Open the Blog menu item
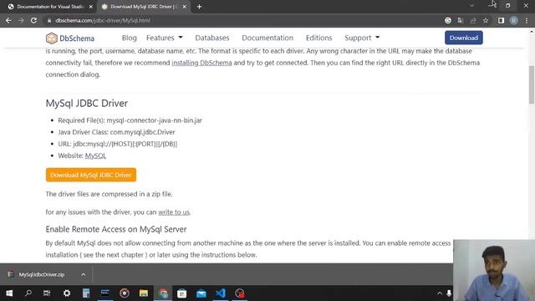This screenshot has width=535, height=301. [129, 38]
